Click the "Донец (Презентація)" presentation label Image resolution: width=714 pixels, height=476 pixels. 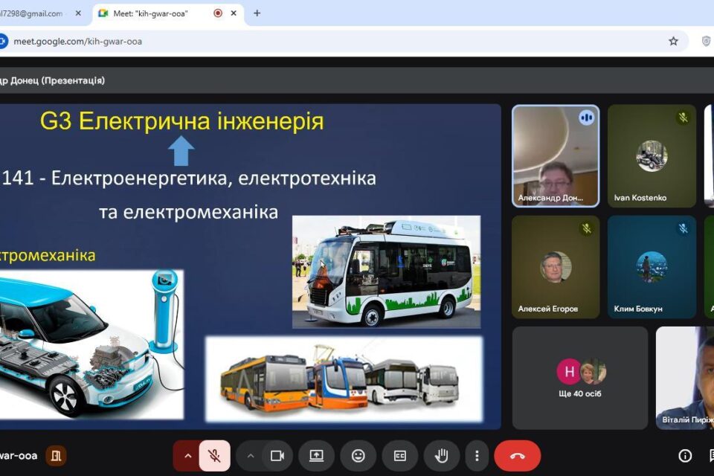pyautogui.click(x=57, y=80)
